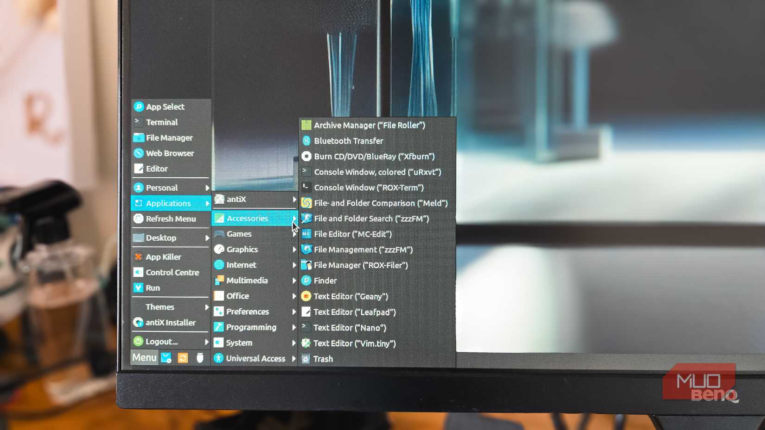Launch Bluetooth Transfer
The height and width of the screenshot is (430, 765).
(349, 141)
